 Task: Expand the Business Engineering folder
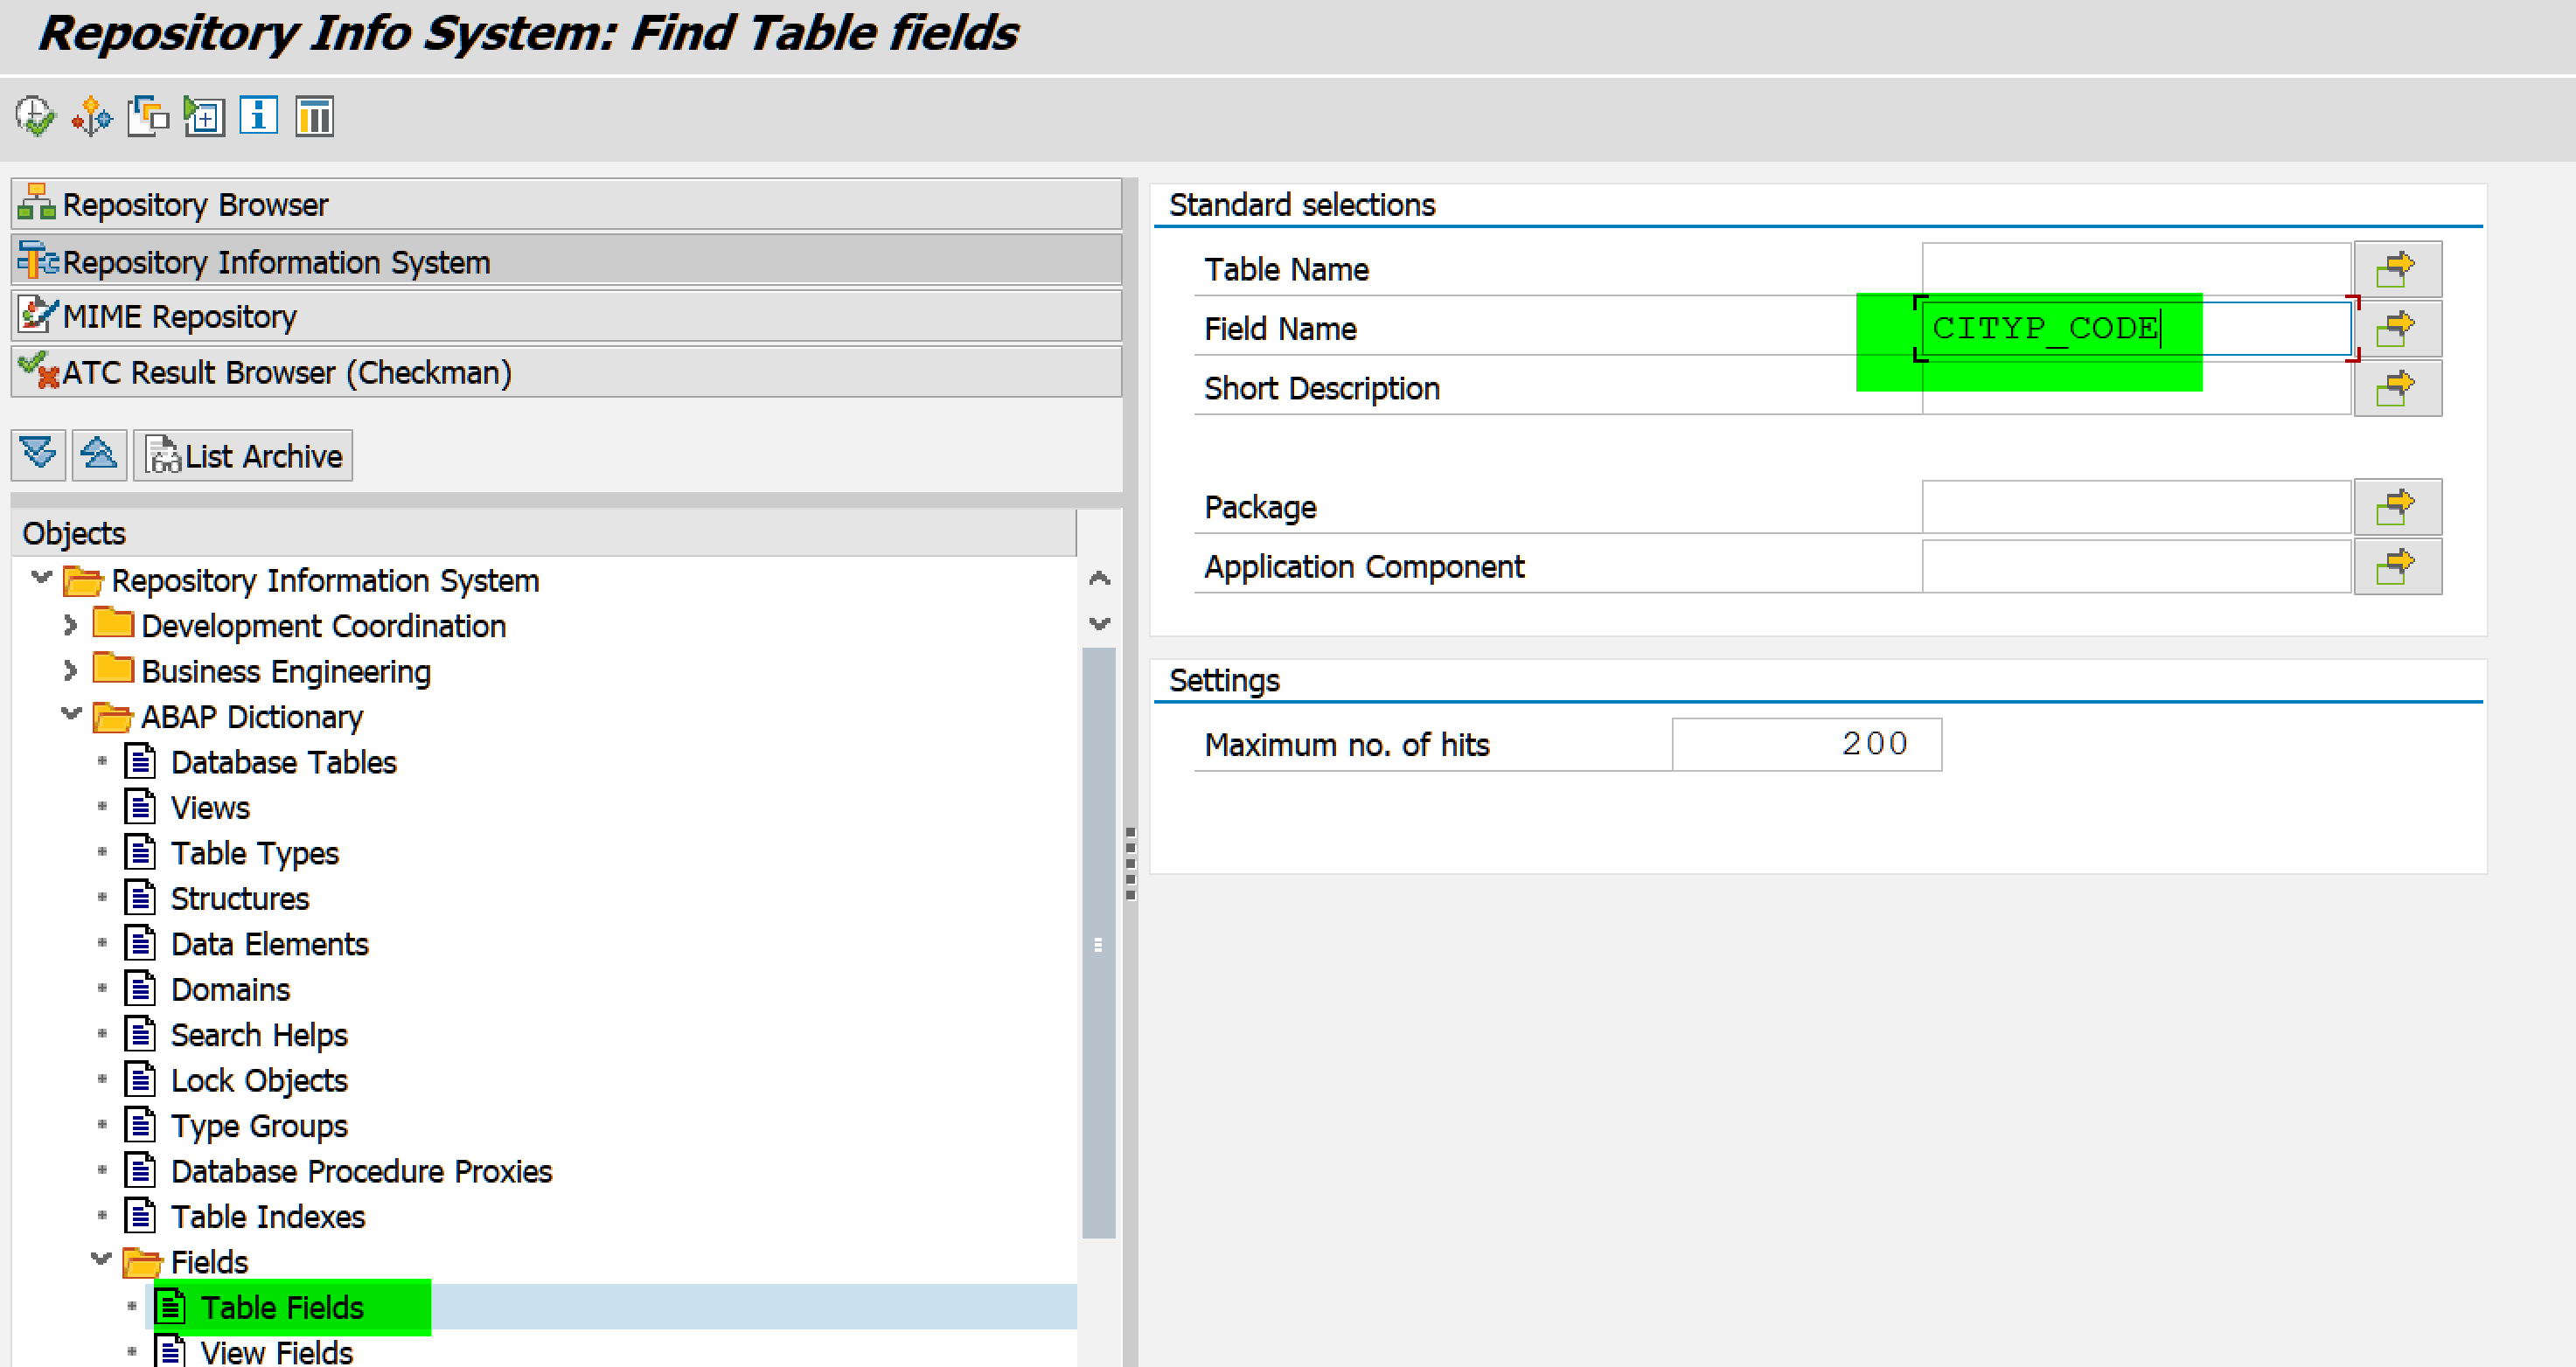70,671
